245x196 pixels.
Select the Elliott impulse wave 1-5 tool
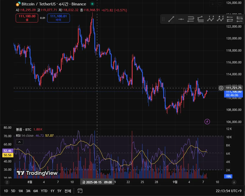coord(210,19)
